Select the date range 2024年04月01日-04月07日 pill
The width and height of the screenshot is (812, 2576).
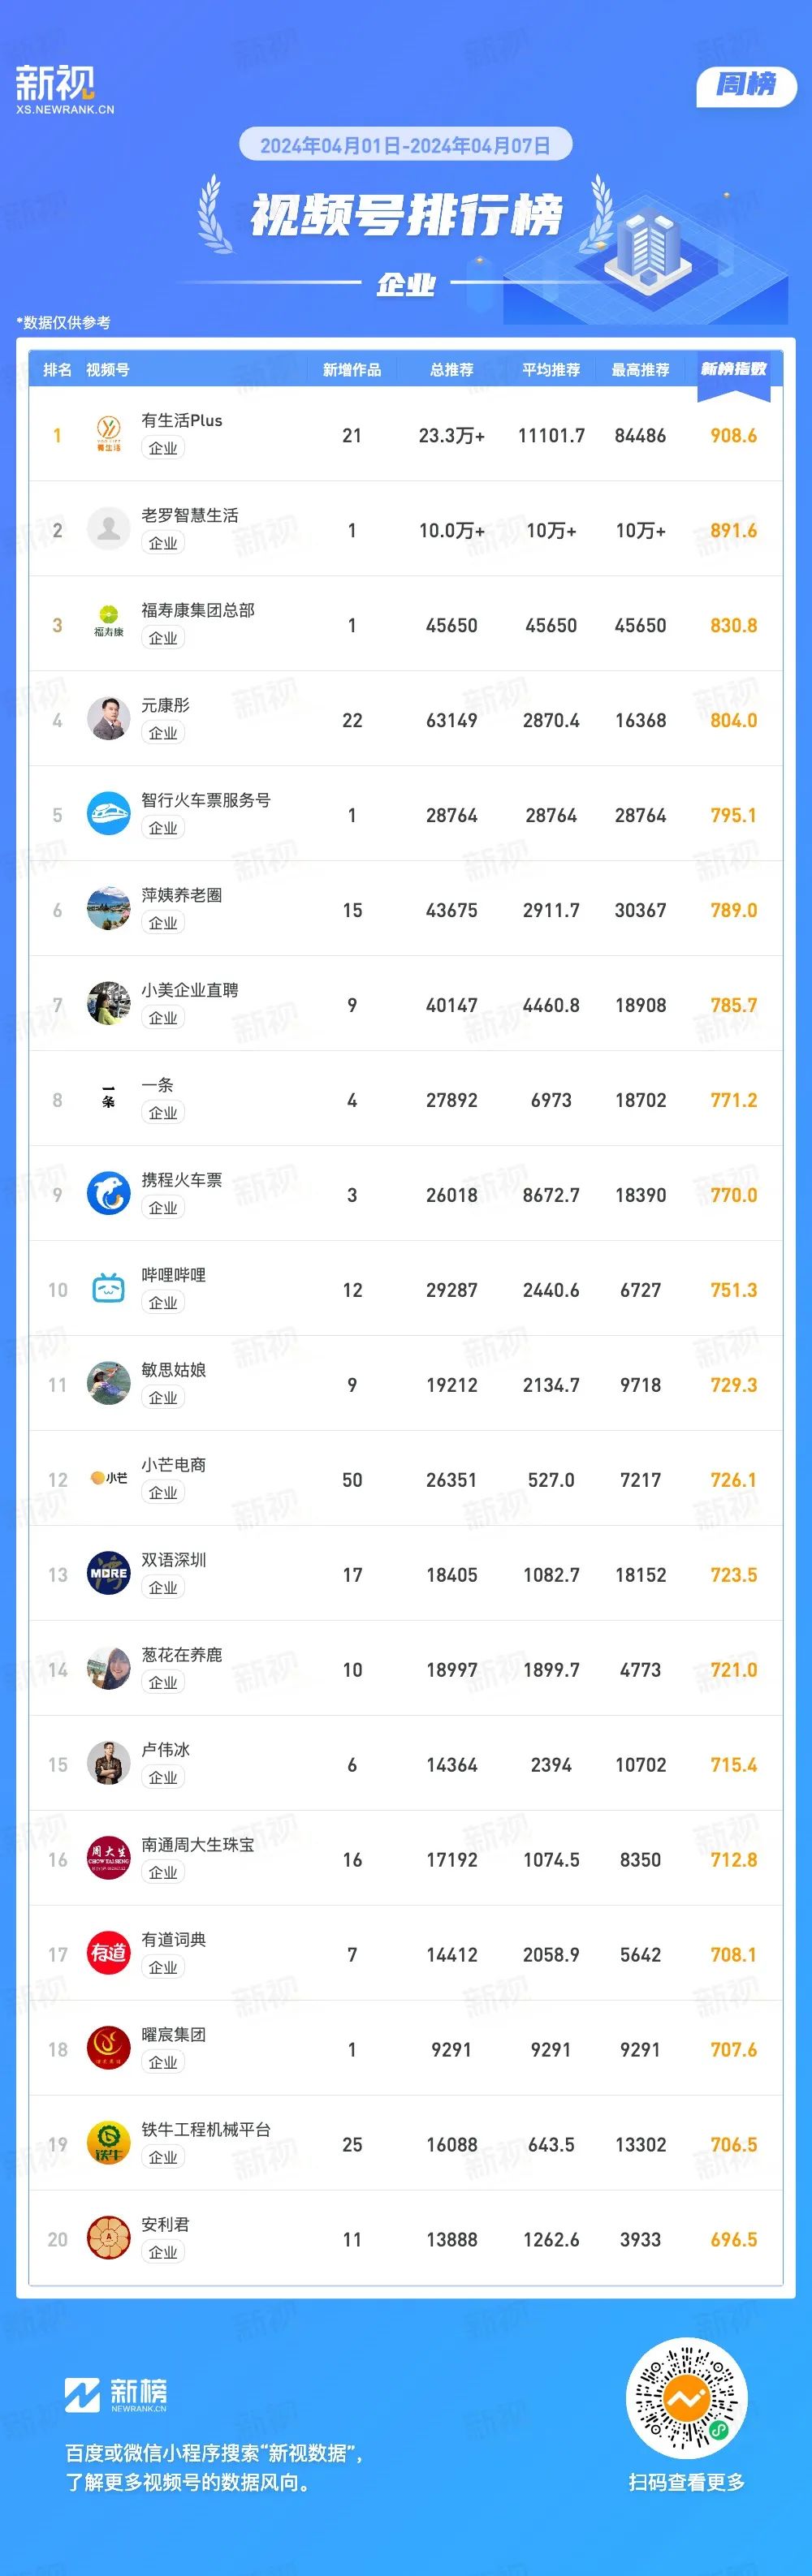tap(405, 145)
